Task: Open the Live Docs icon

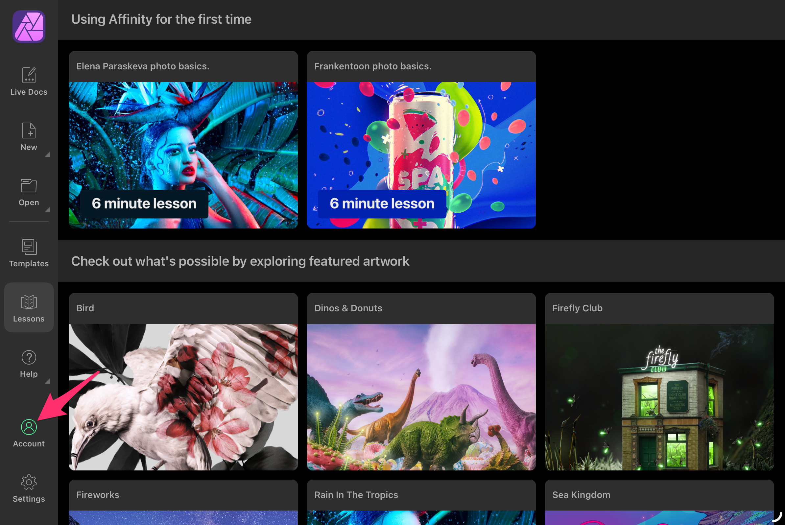Action: [x=29, y=75]
